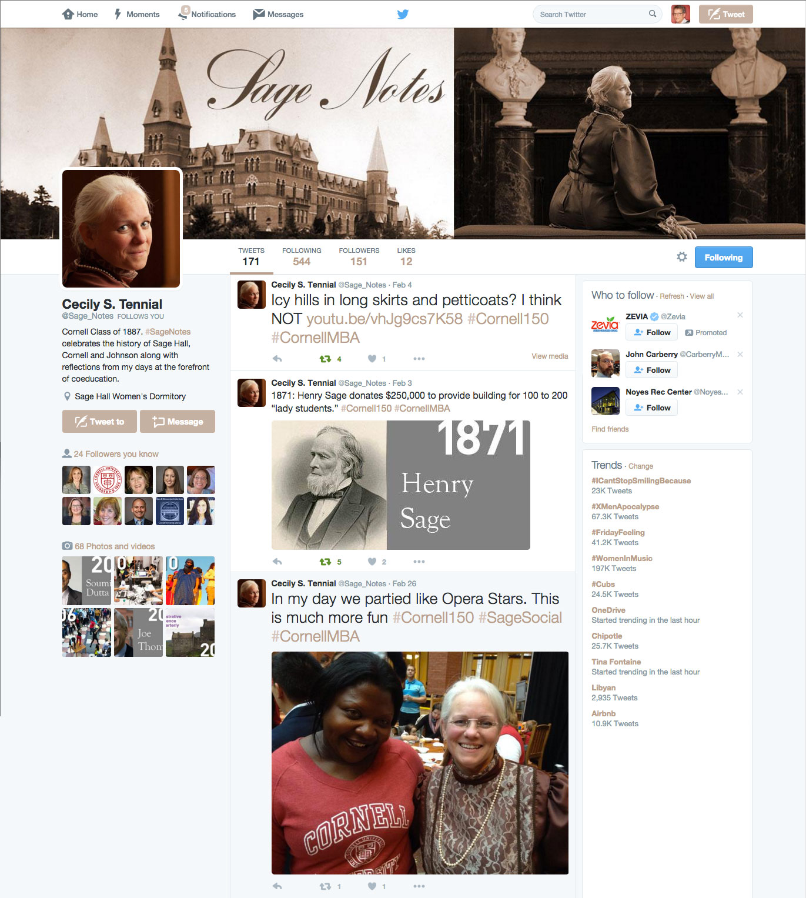Open the #FridayFeeling trend
Image resolution: width=806 pixels, height=898 pixels.
coord(618,532)
